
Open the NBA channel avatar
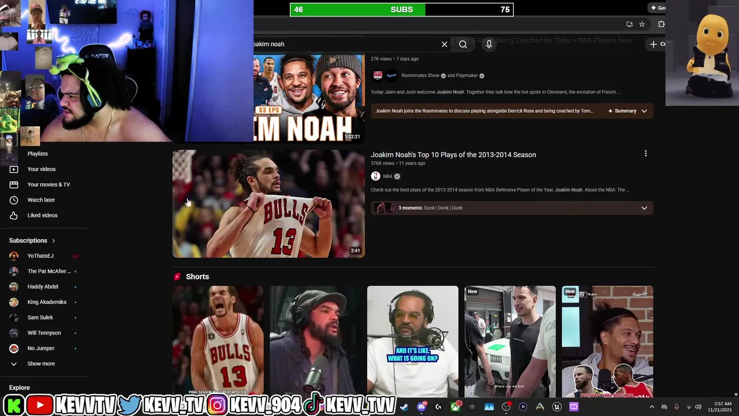[x=376, y=176]
